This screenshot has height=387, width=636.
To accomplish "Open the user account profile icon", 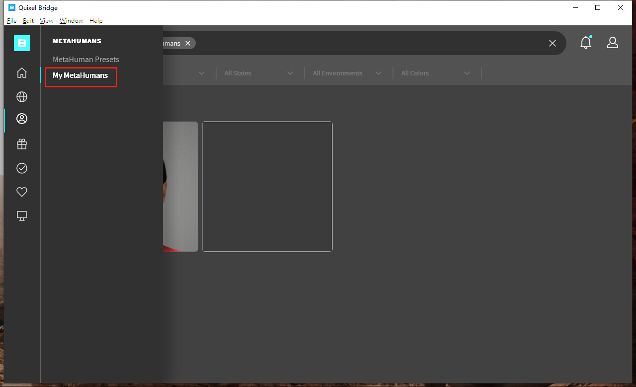I will 613,43.
